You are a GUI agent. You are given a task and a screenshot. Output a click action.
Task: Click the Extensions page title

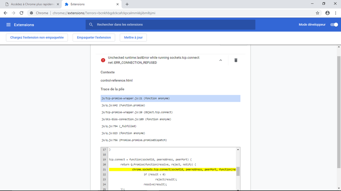click(24, 25)
